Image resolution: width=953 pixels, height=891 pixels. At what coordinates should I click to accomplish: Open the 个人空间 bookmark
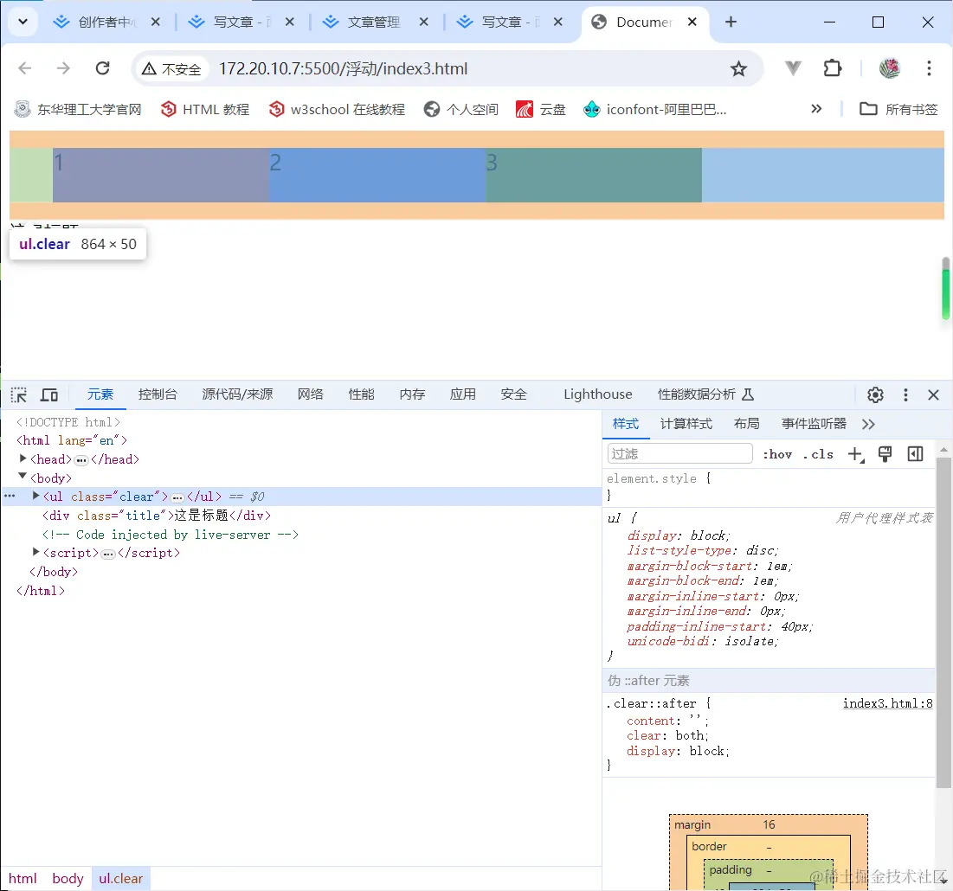(x=461, y=109)
